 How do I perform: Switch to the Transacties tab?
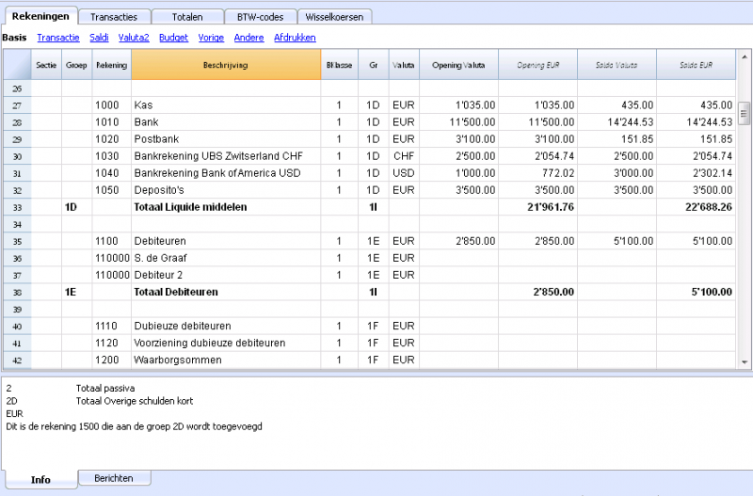pos(114,17)
